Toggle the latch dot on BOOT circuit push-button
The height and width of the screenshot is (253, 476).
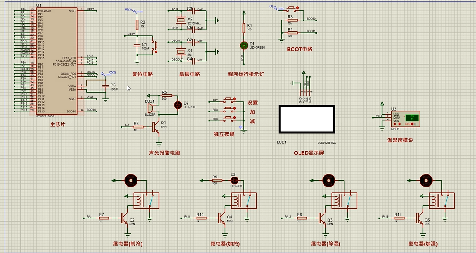(x=297, y=8)
